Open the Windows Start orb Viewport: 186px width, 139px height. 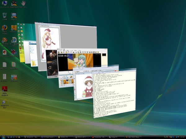pos(3,137)
